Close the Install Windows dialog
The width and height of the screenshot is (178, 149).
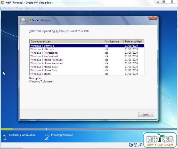click(153, 18)
